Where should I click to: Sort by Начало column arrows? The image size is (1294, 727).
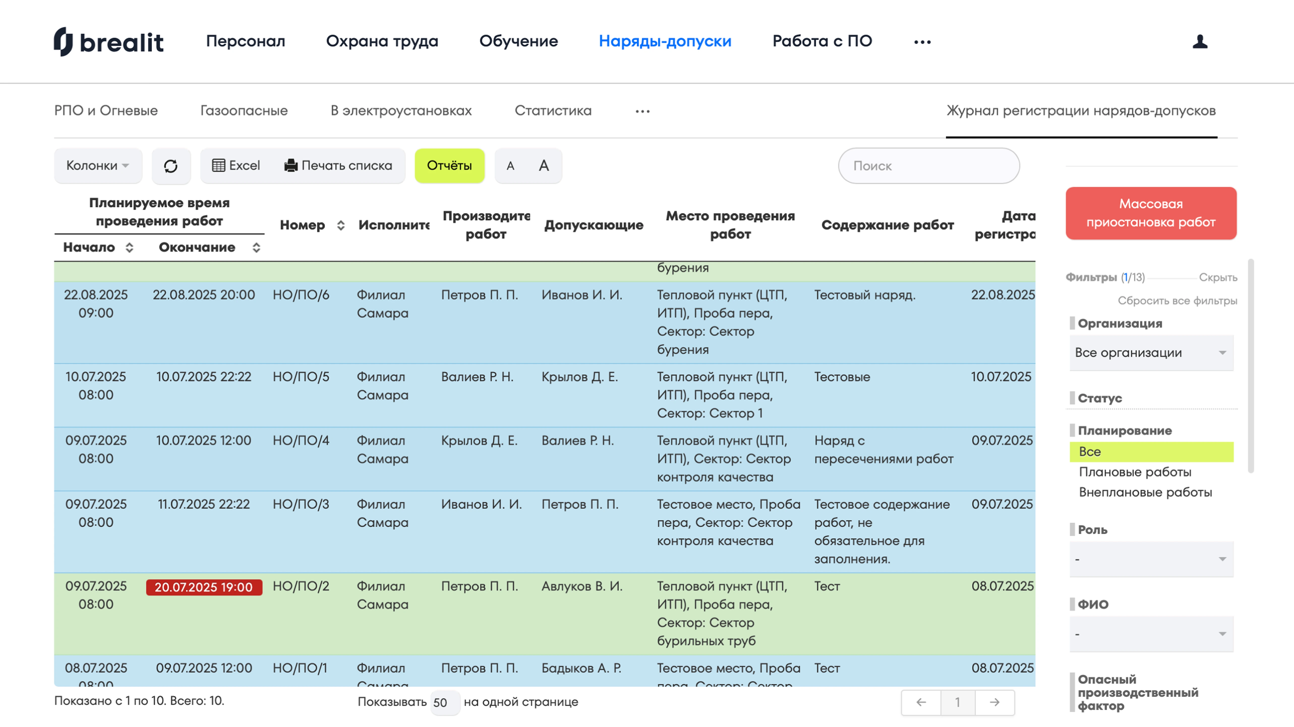[x=129, y=248]
